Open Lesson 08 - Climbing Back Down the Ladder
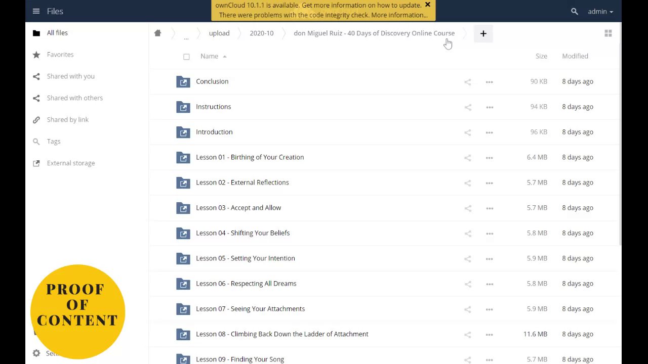 282,334
